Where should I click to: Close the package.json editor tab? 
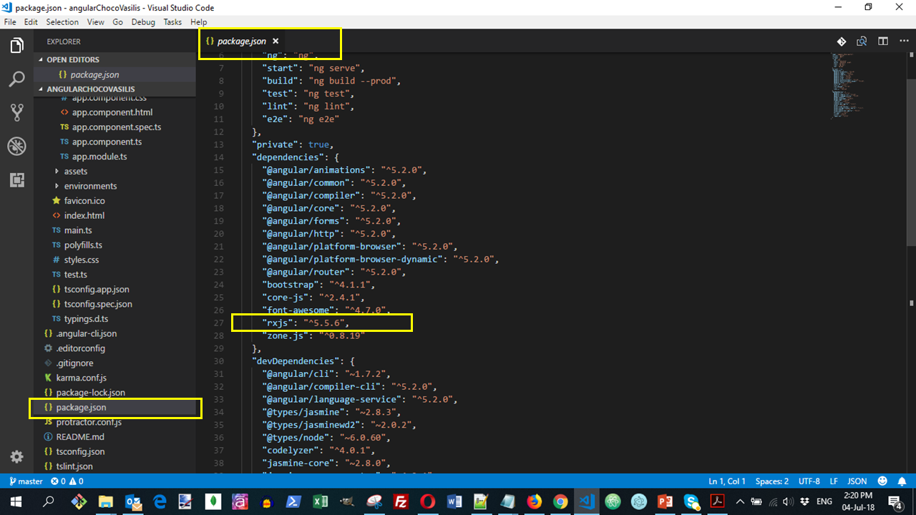pyautogui.click(x=276, y=41)
